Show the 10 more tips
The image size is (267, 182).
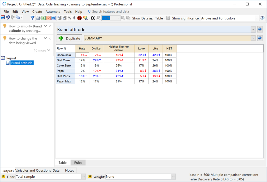click(42, 50)
